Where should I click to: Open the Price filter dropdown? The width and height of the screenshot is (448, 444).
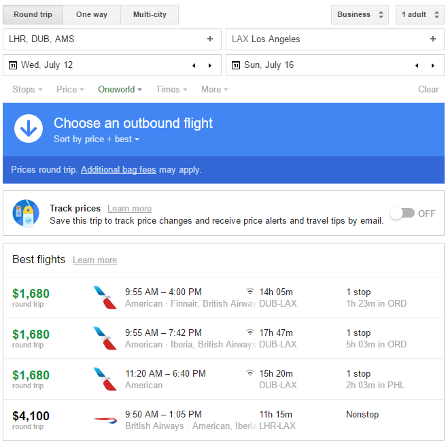70,90
